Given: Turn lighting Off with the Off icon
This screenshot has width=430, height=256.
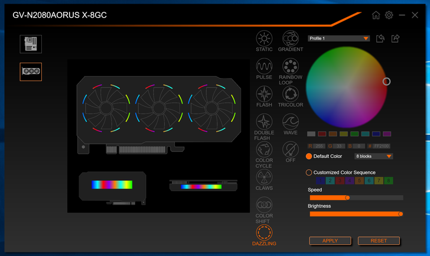Looking at the screenshot, I should [290, 150].
